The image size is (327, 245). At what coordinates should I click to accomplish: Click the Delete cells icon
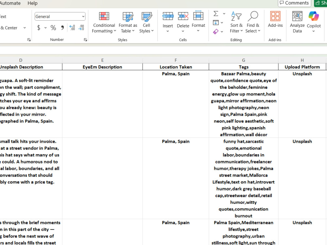(183, 16)
